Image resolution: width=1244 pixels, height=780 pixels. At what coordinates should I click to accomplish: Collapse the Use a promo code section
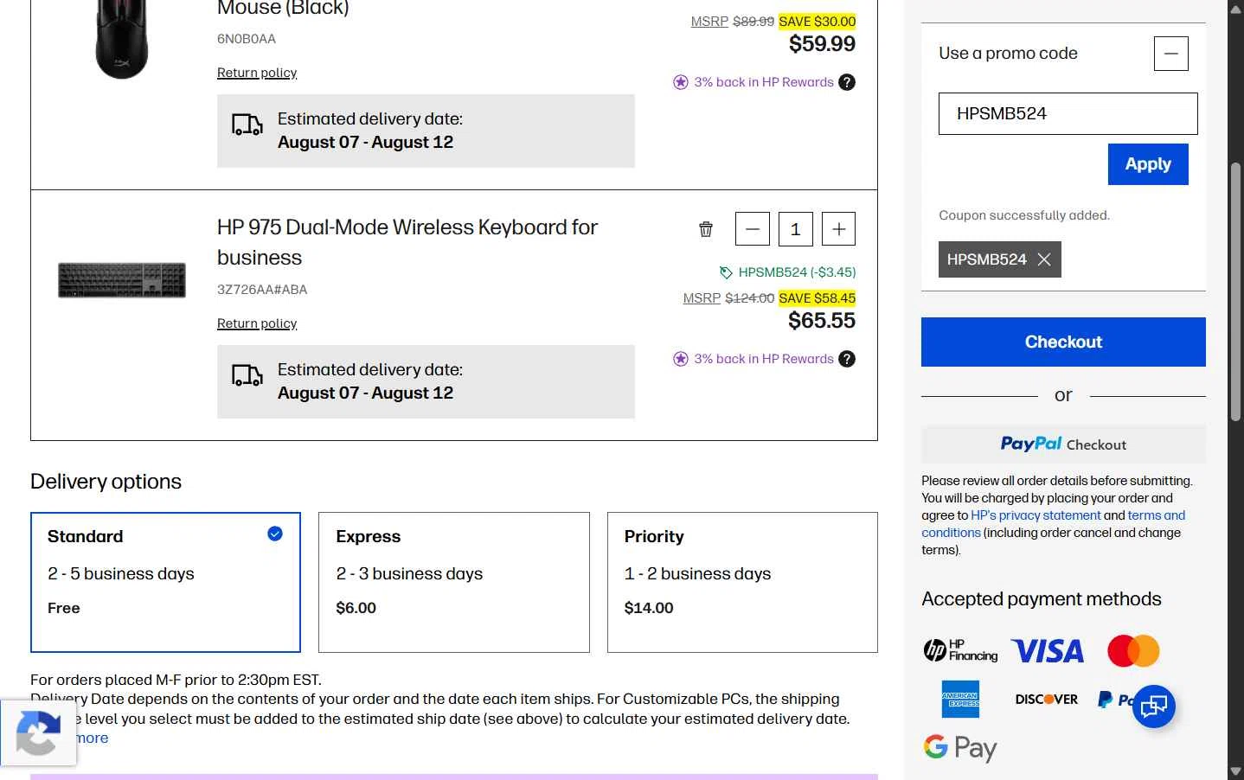1170,54
